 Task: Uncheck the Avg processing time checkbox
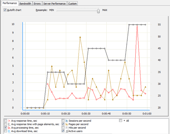point(6,127)
